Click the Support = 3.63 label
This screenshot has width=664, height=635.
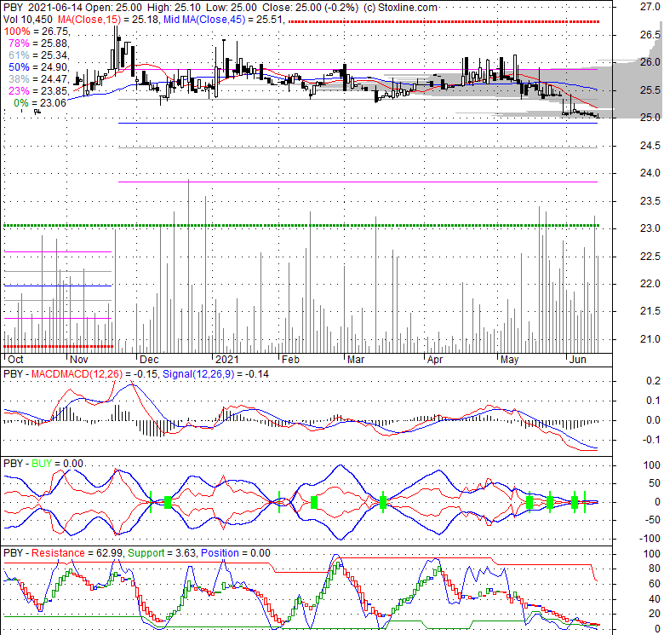[x=163, y=553]
